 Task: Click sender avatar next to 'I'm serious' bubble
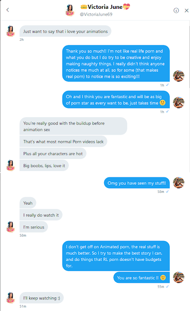tap(11, 227)
